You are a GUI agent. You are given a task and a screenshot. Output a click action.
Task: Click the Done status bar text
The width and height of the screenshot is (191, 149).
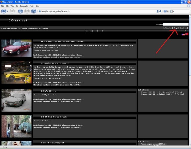[x=5, y=147]
